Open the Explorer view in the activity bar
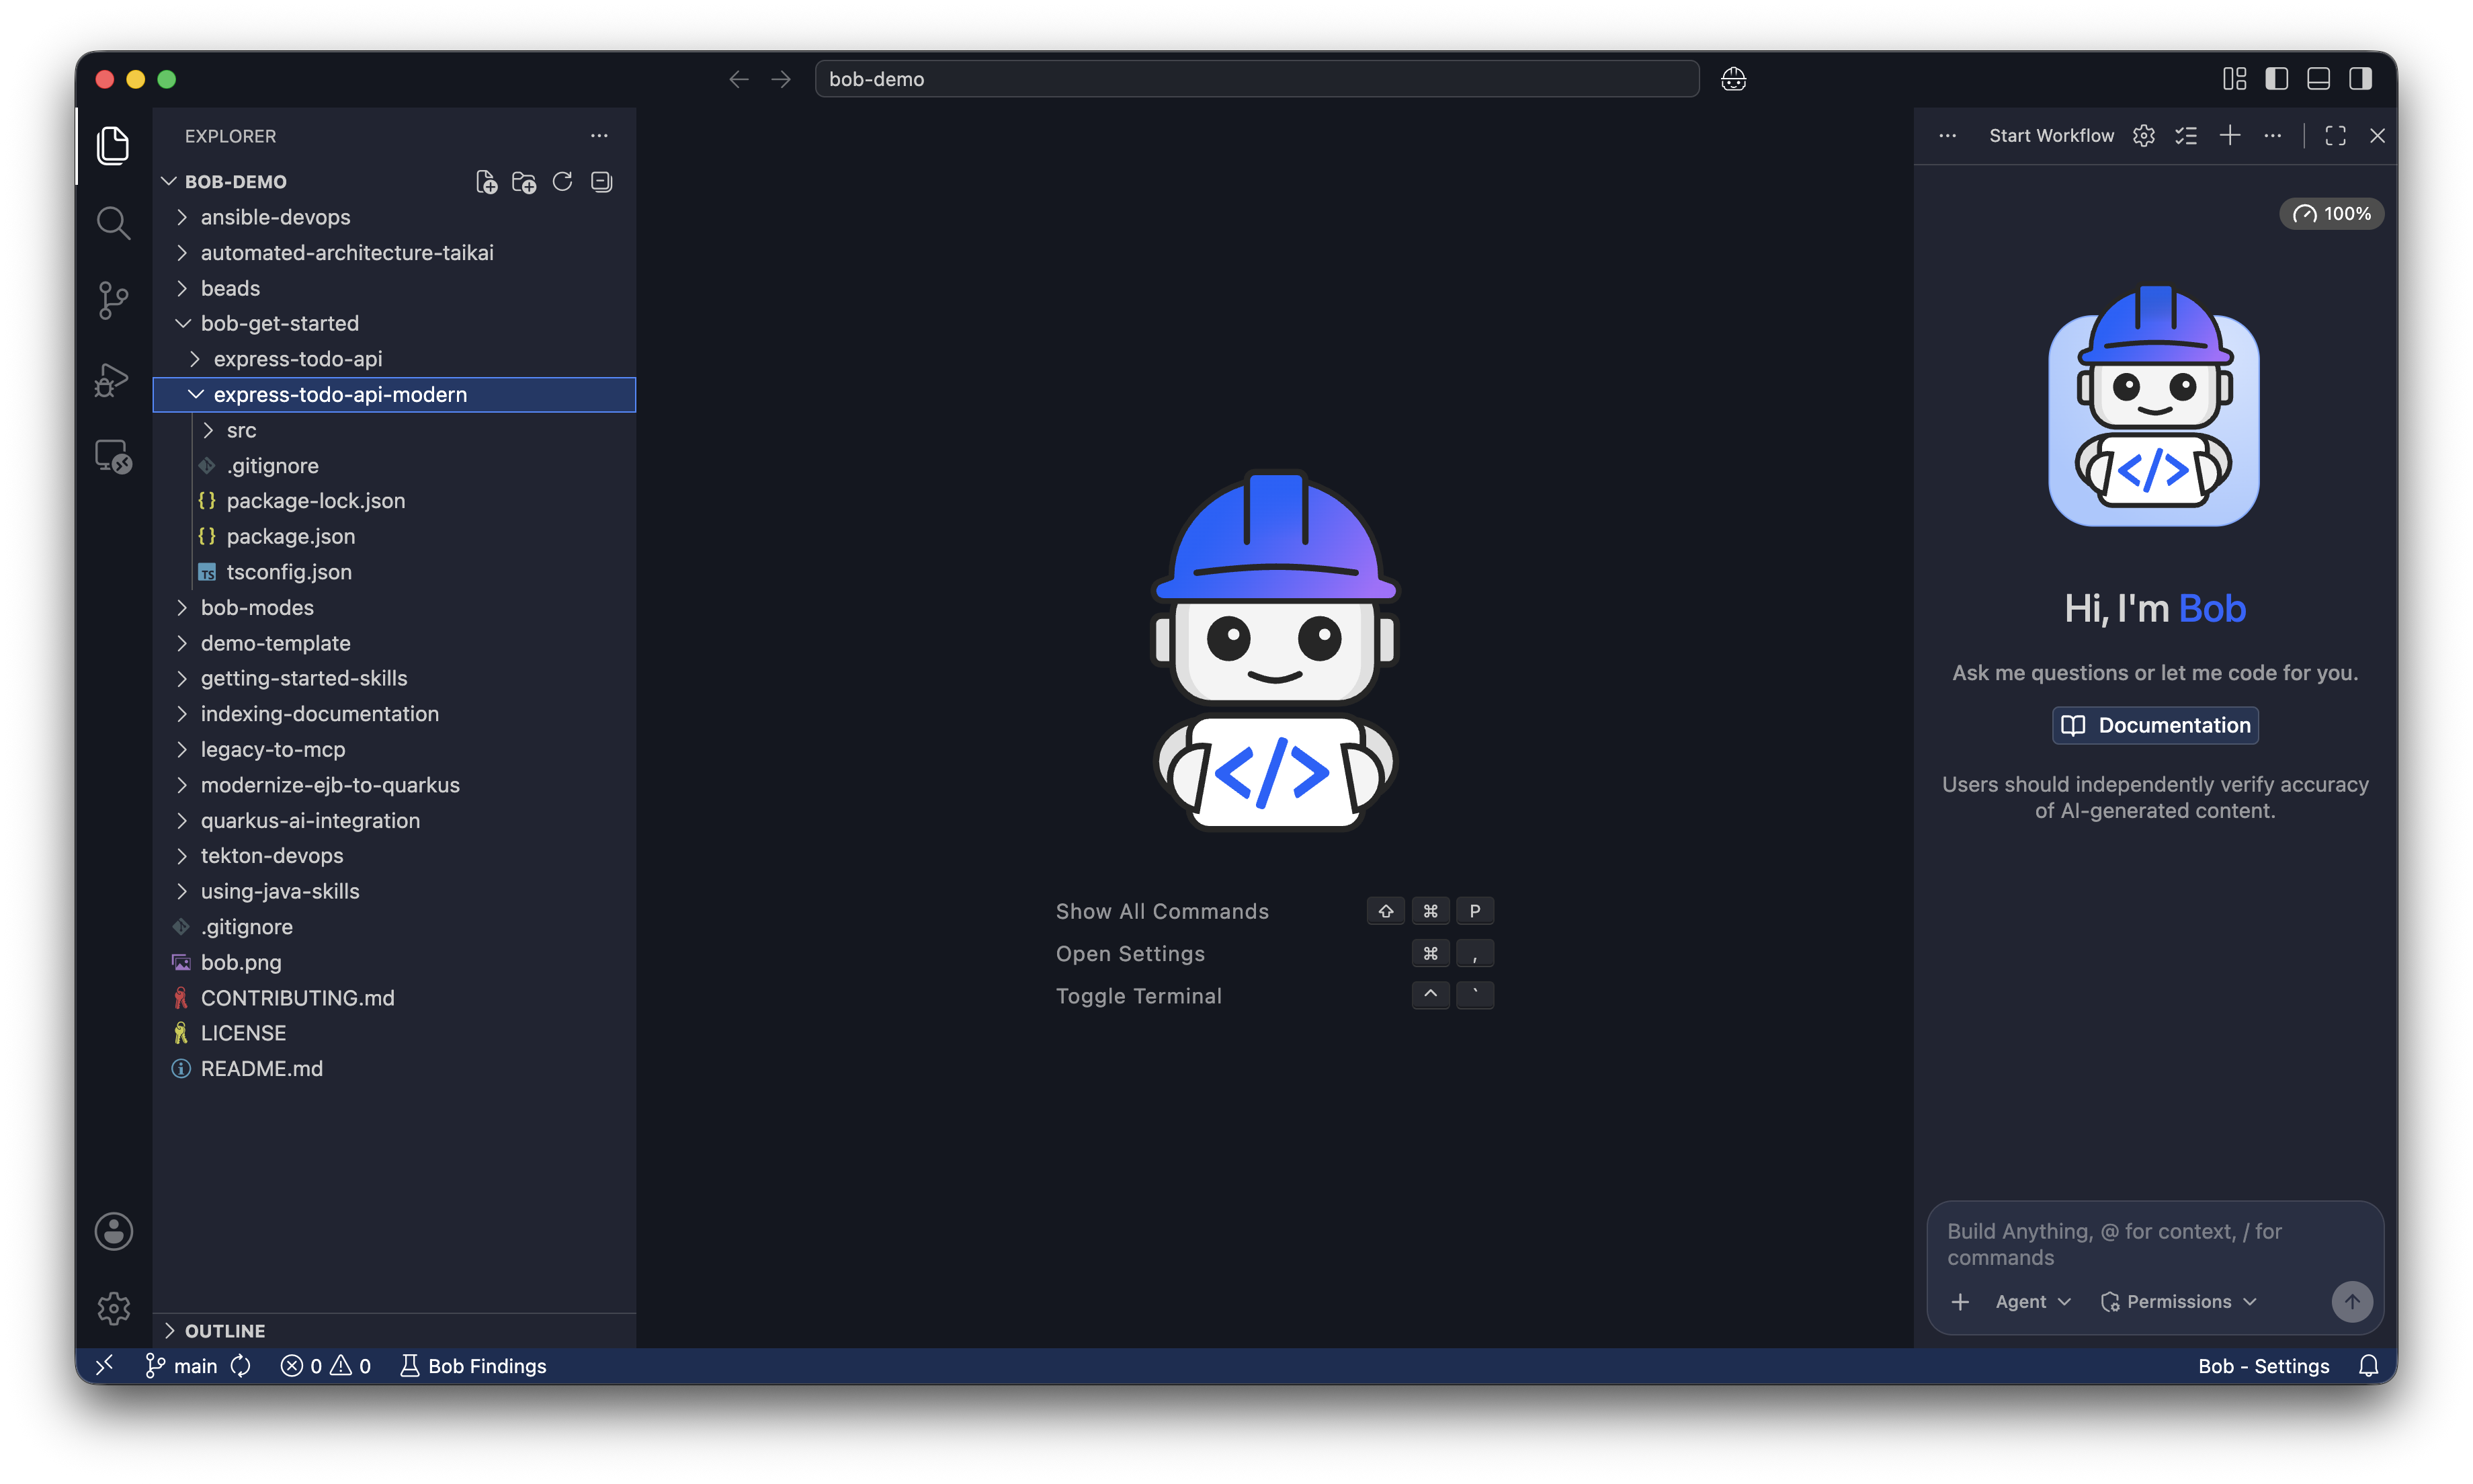Viewport: 2473px width, 1484px height. tap(113, 146)
